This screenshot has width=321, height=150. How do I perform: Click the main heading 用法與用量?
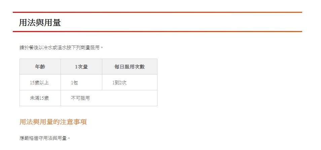[x=40, y=23]
